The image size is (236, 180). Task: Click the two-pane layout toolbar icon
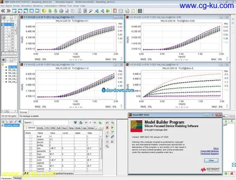pos(31,11)
